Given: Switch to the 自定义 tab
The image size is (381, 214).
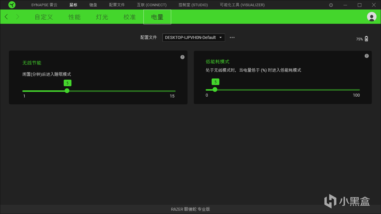Looking at the screenshot, I should point(44,17).
